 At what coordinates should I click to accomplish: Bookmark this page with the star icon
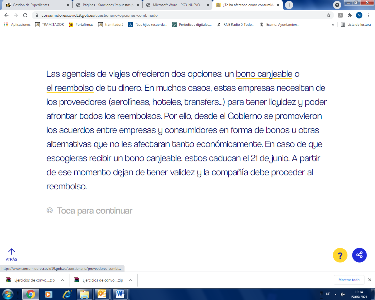point(329,15)
